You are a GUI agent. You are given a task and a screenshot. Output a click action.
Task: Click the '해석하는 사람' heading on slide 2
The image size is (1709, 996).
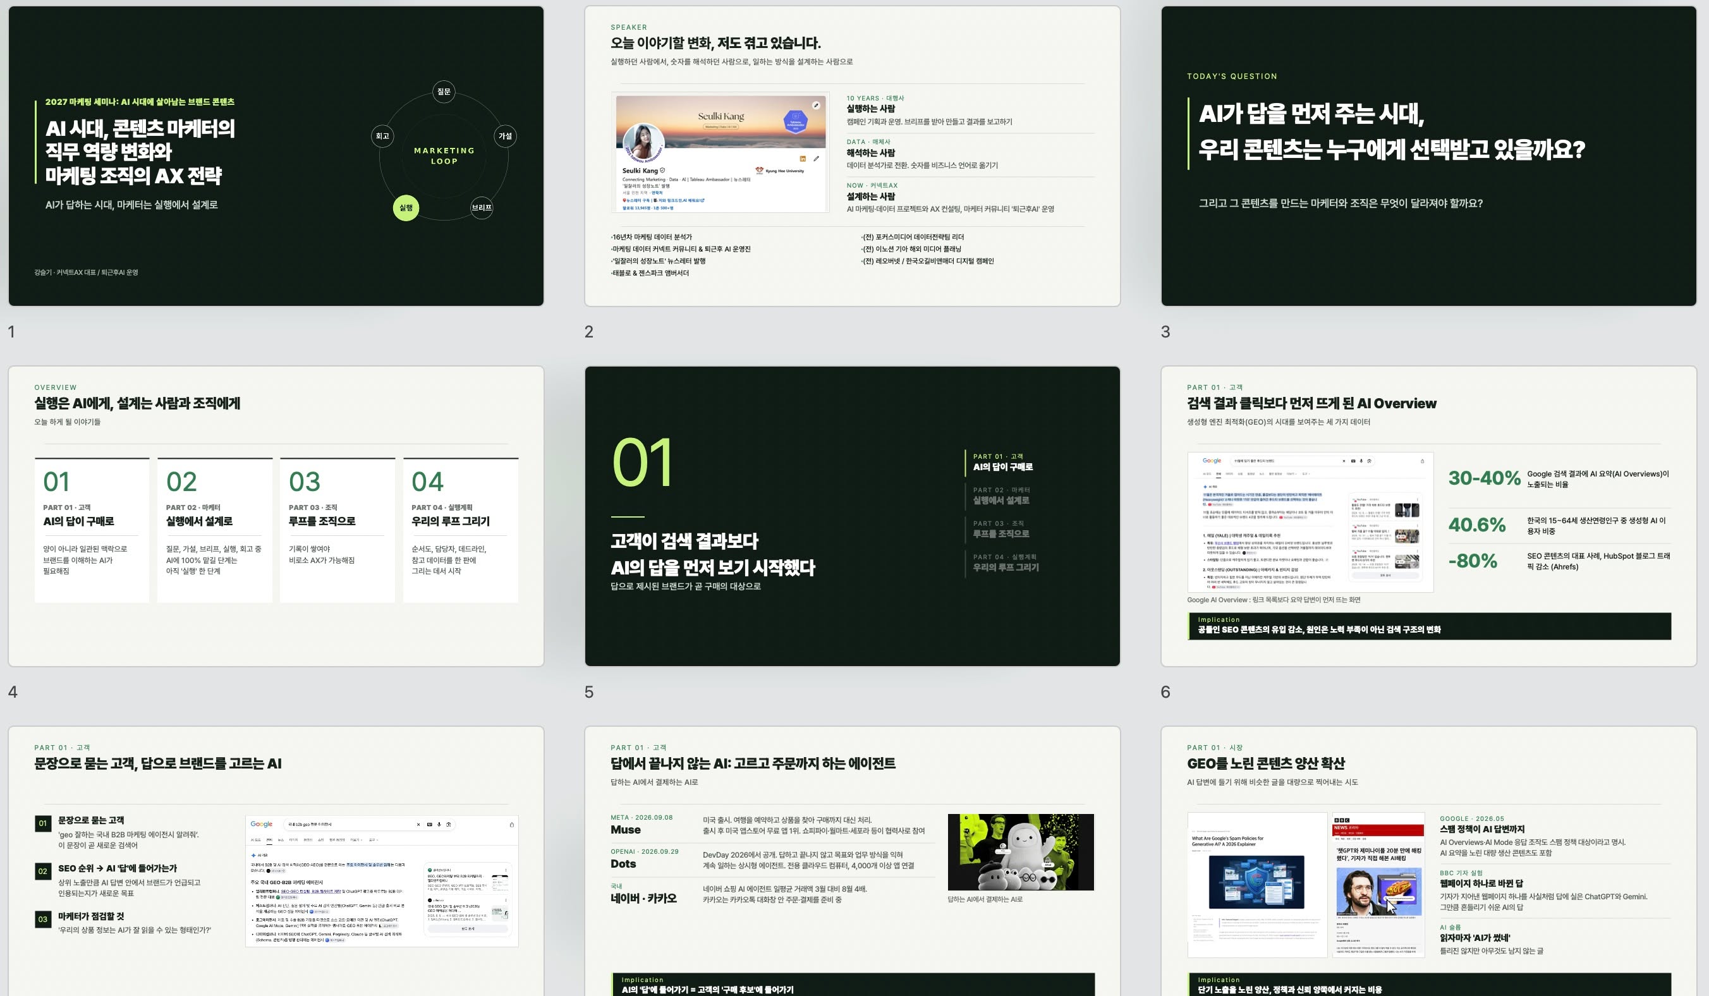pos(871,153)
